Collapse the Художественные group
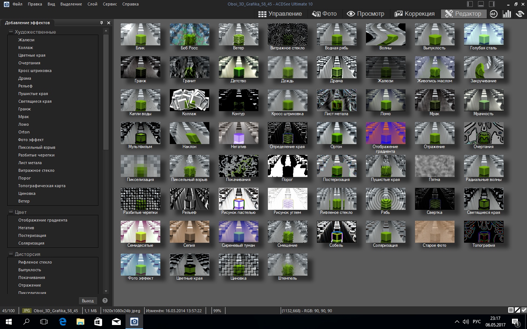 click(11, 32)
